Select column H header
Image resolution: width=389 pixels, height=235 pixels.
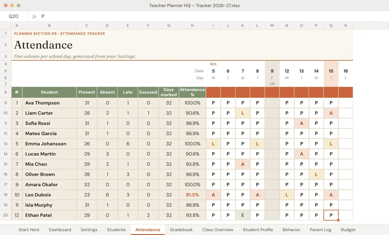tap(192, 25)
